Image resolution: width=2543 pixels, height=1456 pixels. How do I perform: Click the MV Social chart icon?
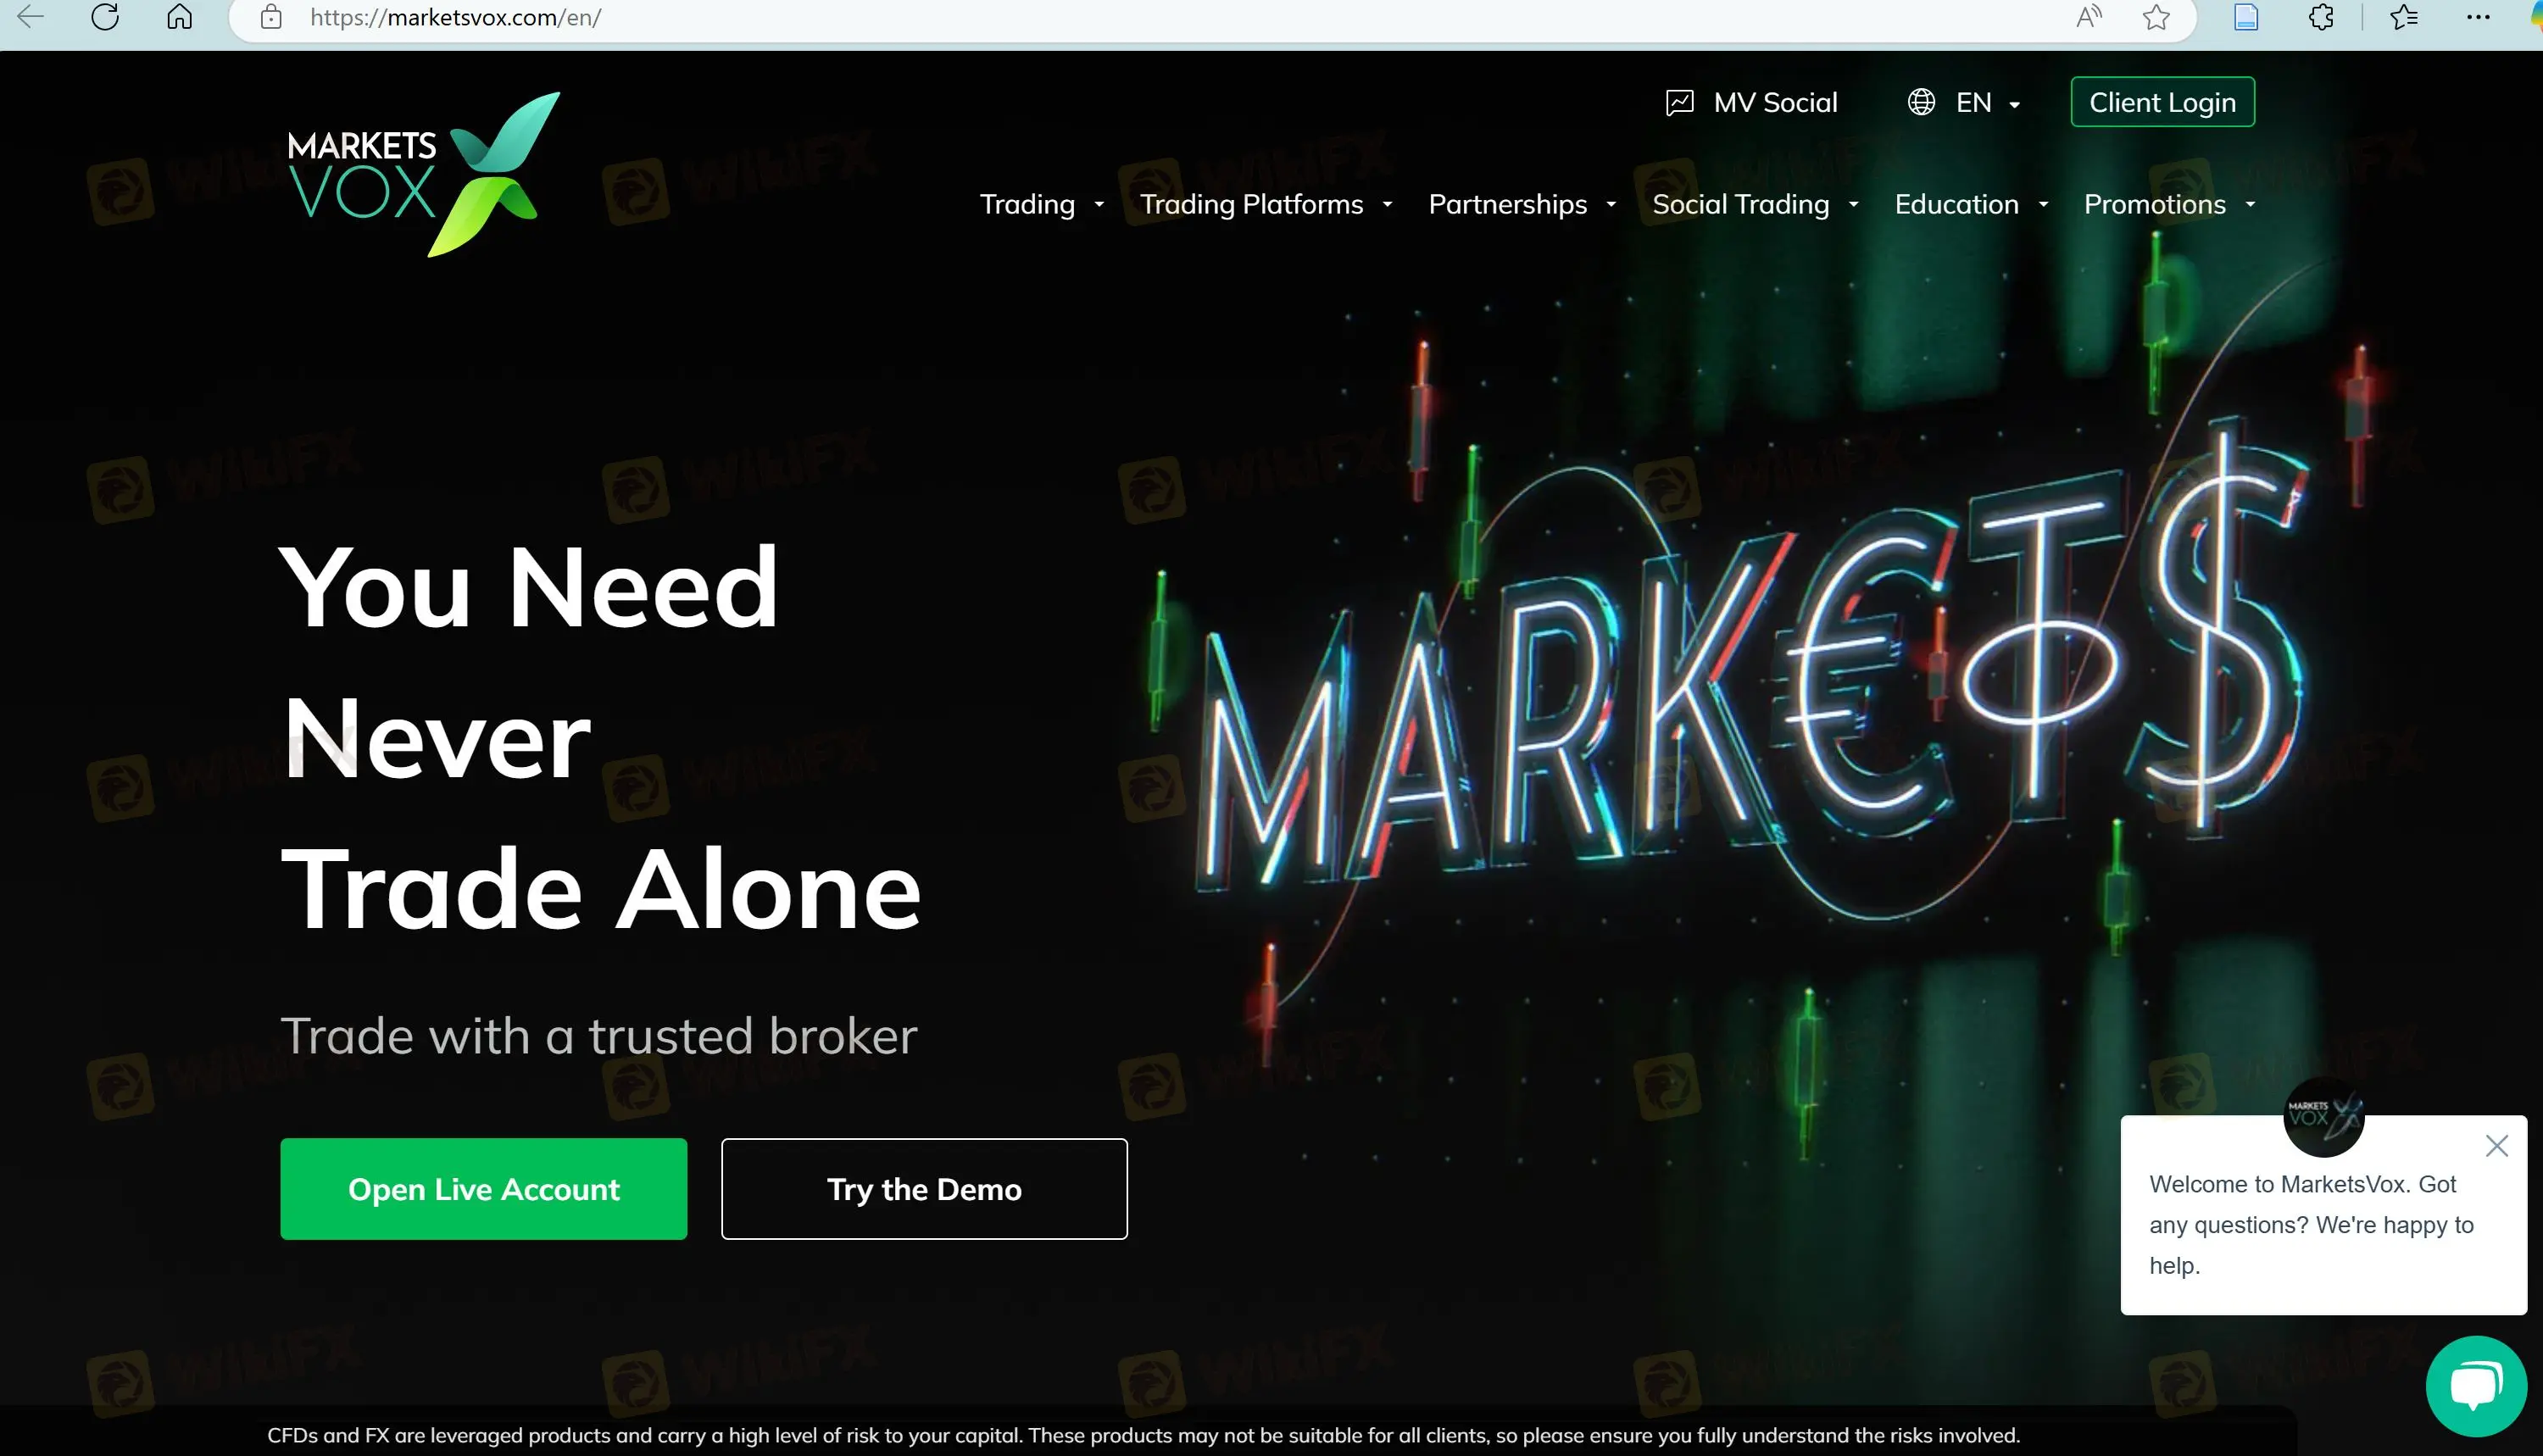tap(1679, 102)
